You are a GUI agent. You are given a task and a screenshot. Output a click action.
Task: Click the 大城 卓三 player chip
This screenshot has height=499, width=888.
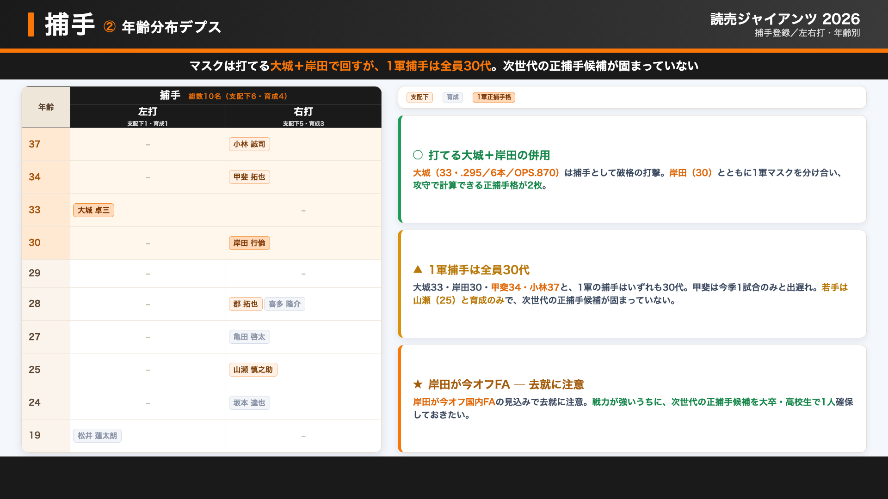pos(93,210)
